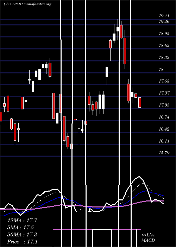Select the 16.11 price axis label
The height and width of the screenshot is (247, 176).
pos(164,141)
